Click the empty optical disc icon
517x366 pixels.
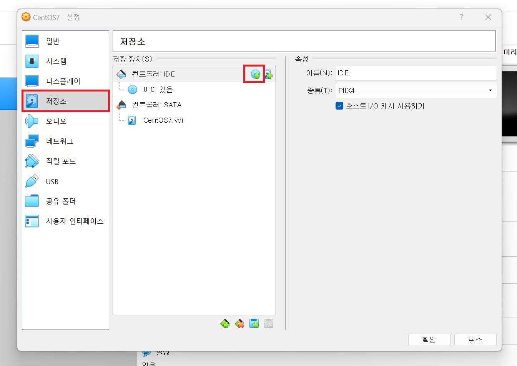point(132,90)
